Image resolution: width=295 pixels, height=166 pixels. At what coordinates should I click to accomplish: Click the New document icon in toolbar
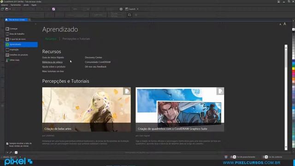click(2, 9)
